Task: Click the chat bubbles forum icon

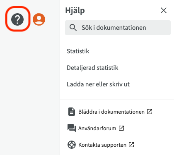Action: click(x=72, y=128)
